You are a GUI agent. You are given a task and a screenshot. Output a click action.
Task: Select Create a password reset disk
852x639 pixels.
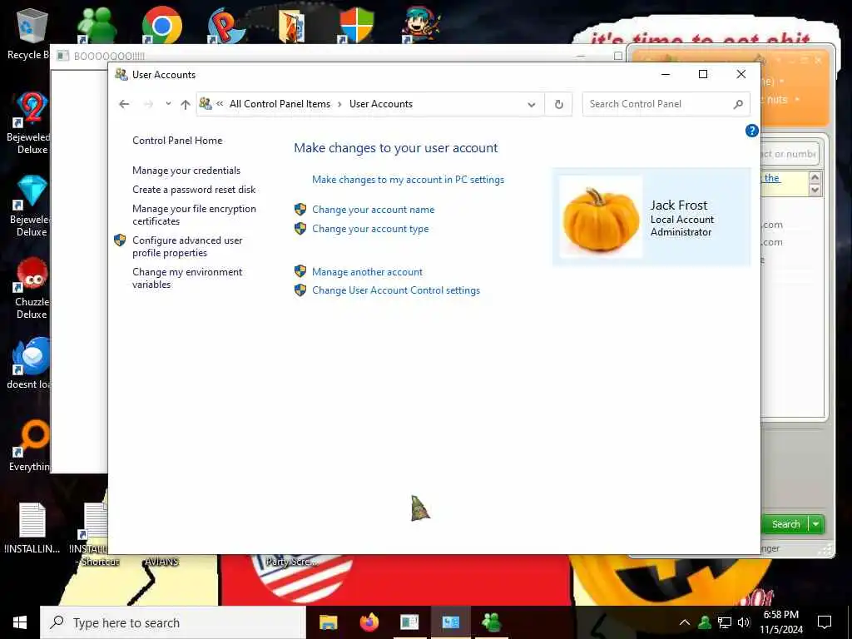(x=194, y=190)
